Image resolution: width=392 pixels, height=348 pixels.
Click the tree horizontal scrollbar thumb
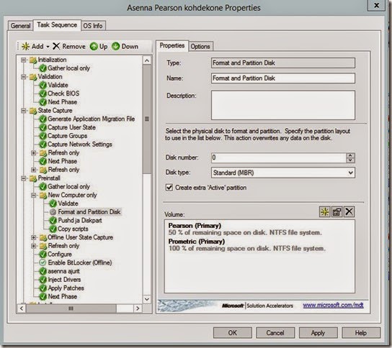71,308
